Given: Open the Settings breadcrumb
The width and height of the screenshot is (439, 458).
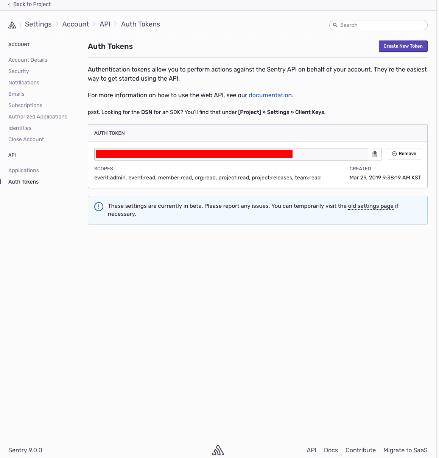Looking at the screenshot, I should (x=38, y=24).
